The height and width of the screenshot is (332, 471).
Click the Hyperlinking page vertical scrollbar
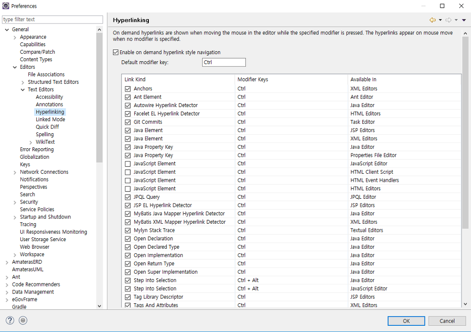pos(465,132)
